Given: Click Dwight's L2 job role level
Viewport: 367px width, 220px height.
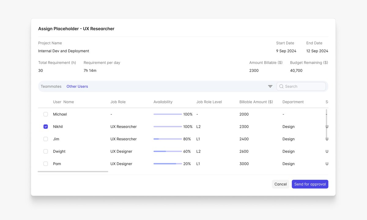Looking at the screenshot, I should [198, 151].
